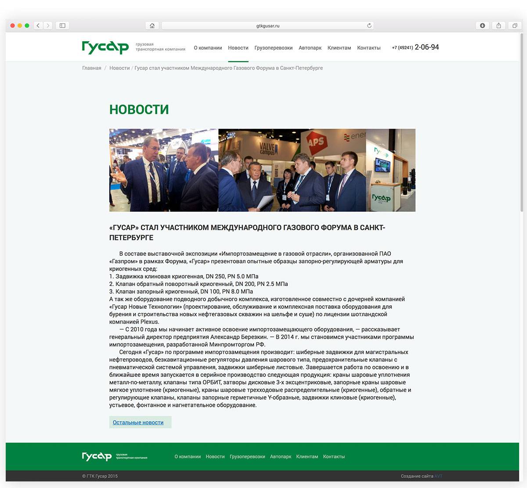Viewport: 527px width, 488px height.
Task: Click the «ГУСАР» СТАЛ УЧАСТНИКОМ article headline
Action: [247, 232]
